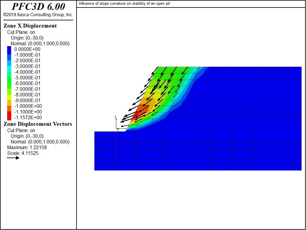Click the Maximum: 1.22158 value

[x=27, y=147]
